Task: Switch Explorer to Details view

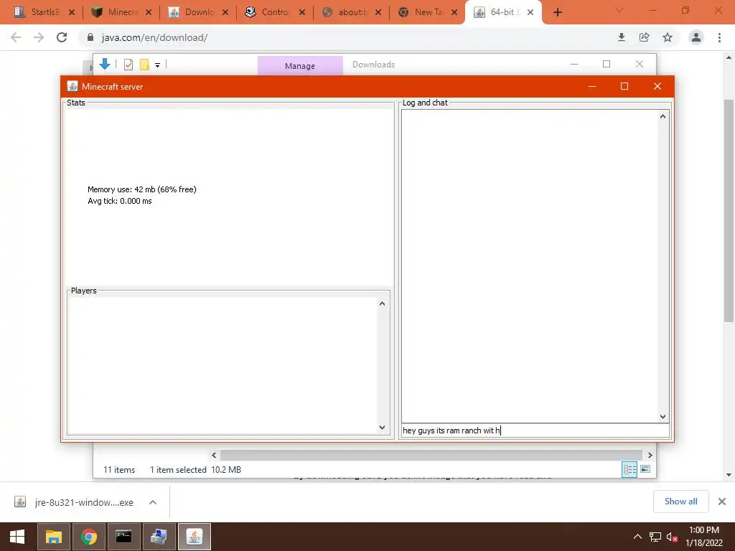Action: pyautogui.click(x=629, y=469)
